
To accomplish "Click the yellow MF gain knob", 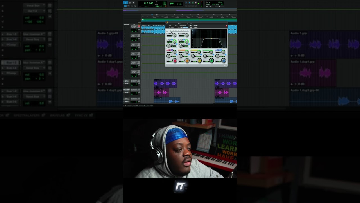I will tap(199, 61).
